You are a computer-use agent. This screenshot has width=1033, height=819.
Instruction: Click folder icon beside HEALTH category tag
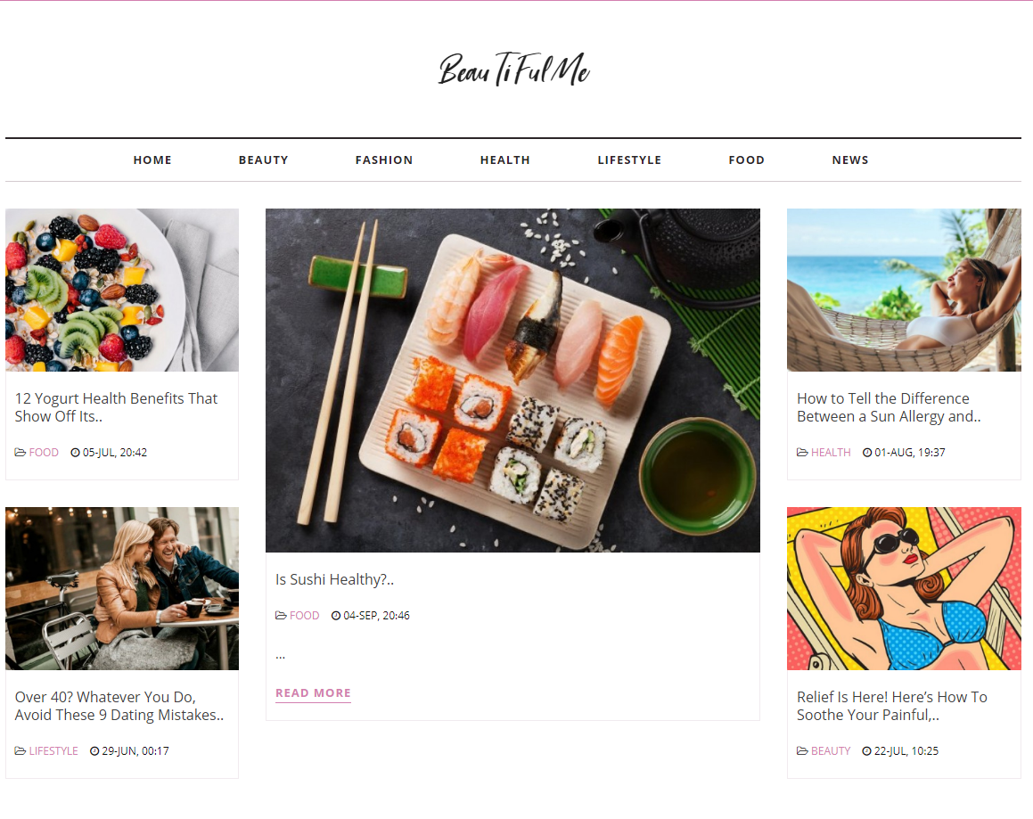802,453
